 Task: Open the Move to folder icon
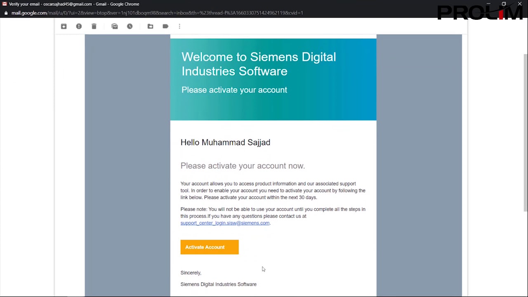(151, 26)
